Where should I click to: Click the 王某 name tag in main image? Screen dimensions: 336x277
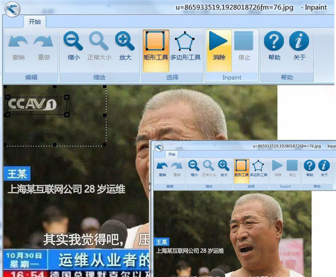coord(17,174)
